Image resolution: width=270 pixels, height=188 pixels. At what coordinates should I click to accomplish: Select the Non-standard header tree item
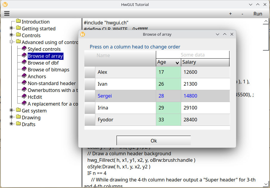pos(52,83)
